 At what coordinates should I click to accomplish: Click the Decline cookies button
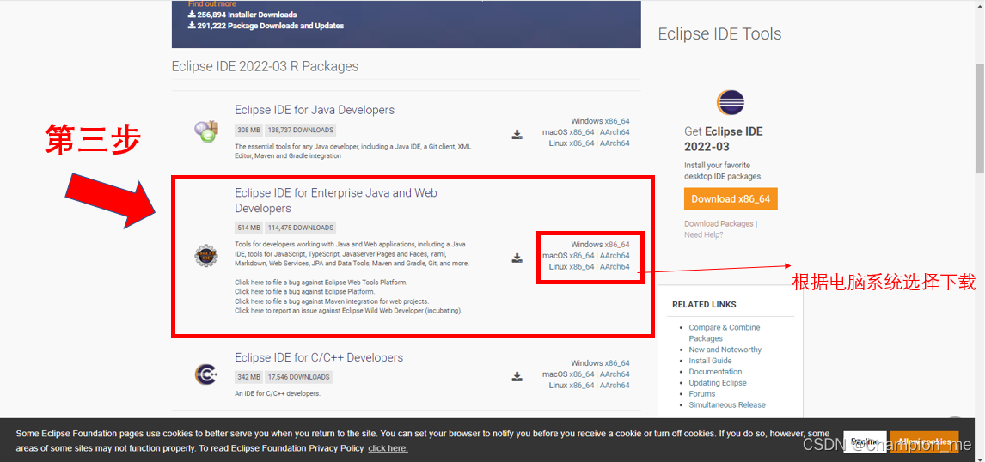tap(865, 442)
